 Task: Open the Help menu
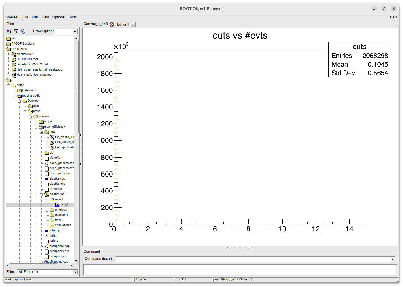click(x=393, y=17)
